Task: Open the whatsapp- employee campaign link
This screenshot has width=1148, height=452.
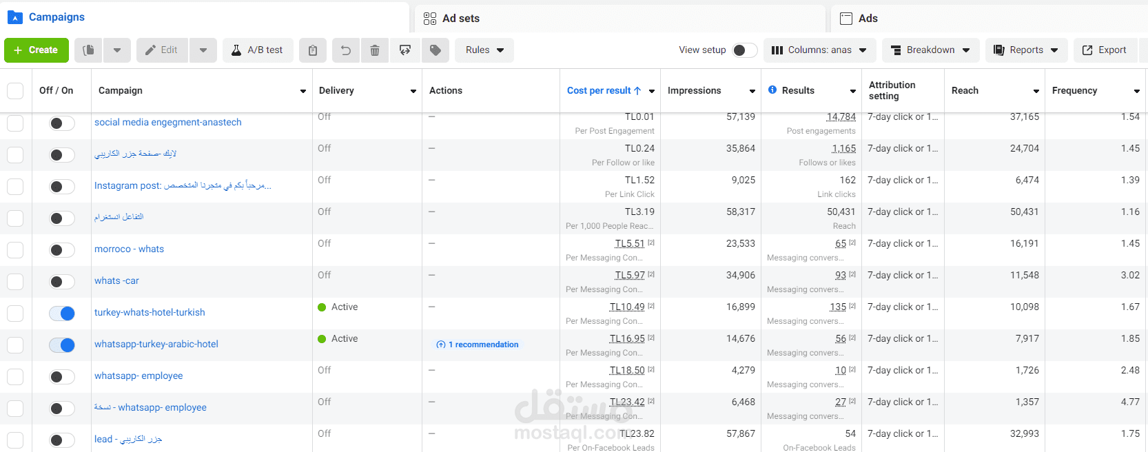Action: point(139,376)
